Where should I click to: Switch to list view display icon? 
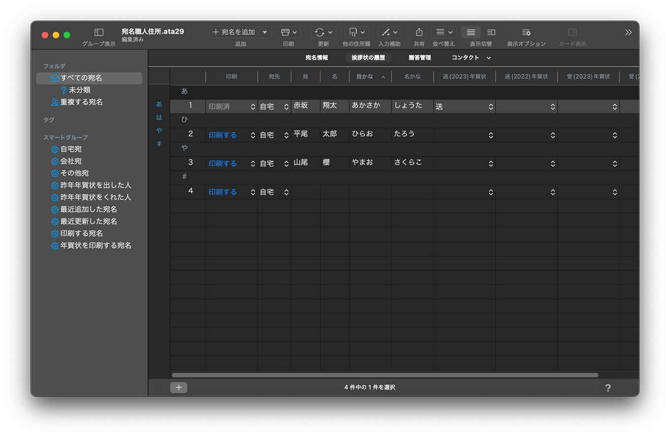471,32
